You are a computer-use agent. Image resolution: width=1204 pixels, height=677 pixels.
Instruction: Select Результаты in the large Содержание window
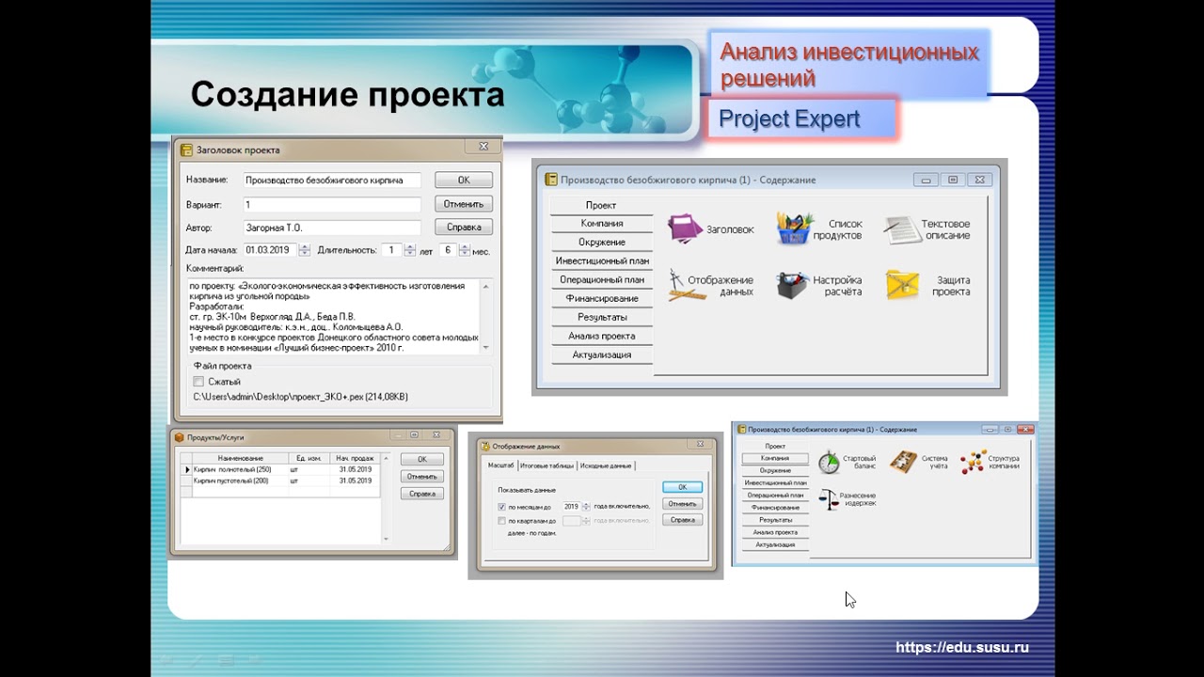pyautogui.click(x=601, y=317)
